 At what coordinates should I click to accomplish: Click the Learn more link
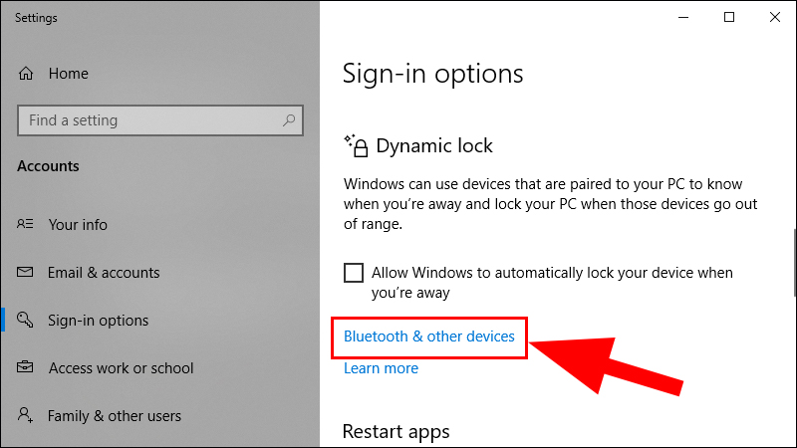[381, 368]
